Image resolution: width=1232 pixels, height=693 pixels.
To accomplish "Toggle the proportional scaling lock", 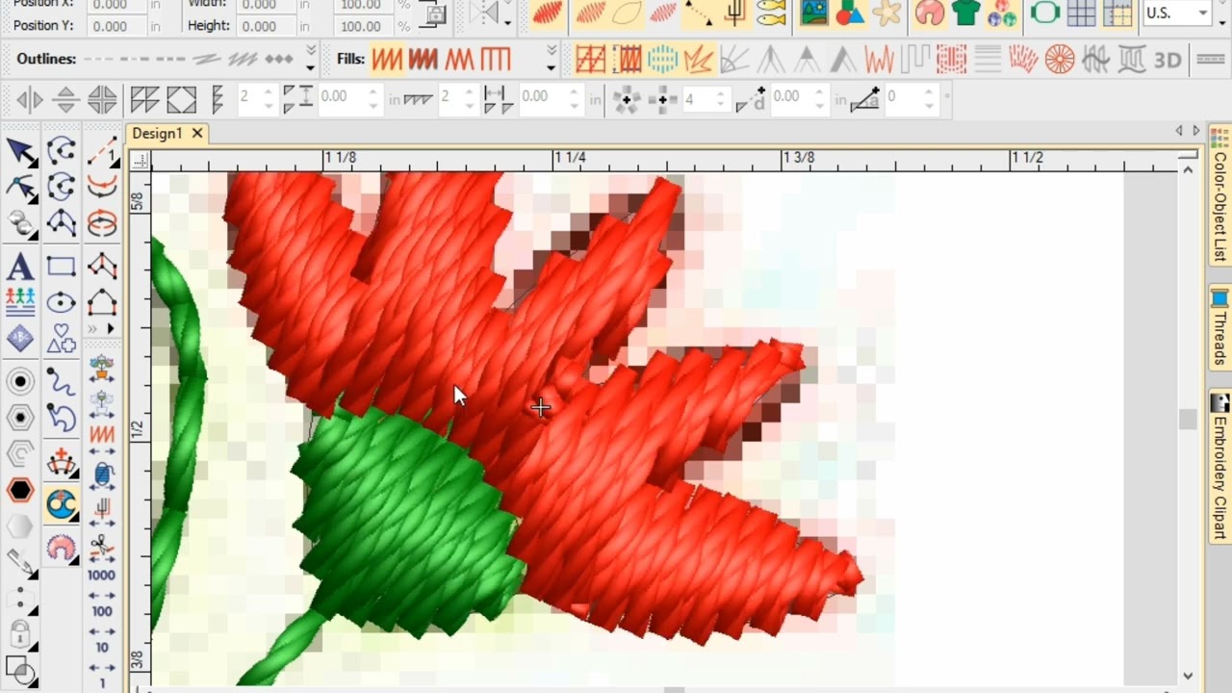I will click(x=435, y=14).
